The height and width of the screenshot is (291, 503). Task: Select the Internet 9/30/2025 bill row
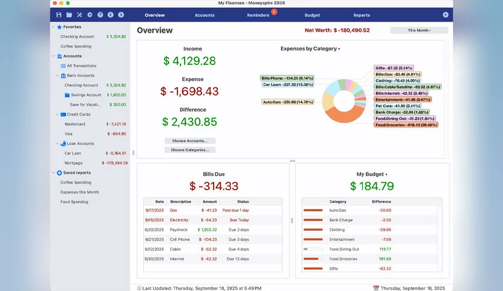click(212, 259)
